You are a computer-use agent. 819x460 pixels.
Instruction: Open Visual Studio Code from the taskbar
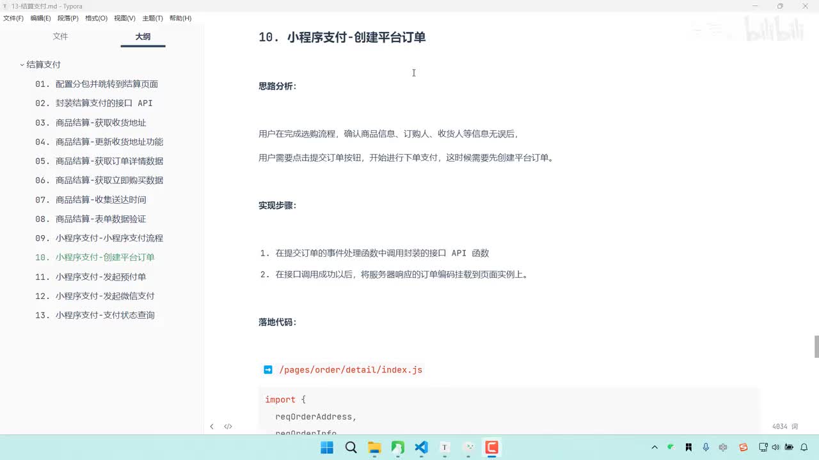tap(421, 447)
